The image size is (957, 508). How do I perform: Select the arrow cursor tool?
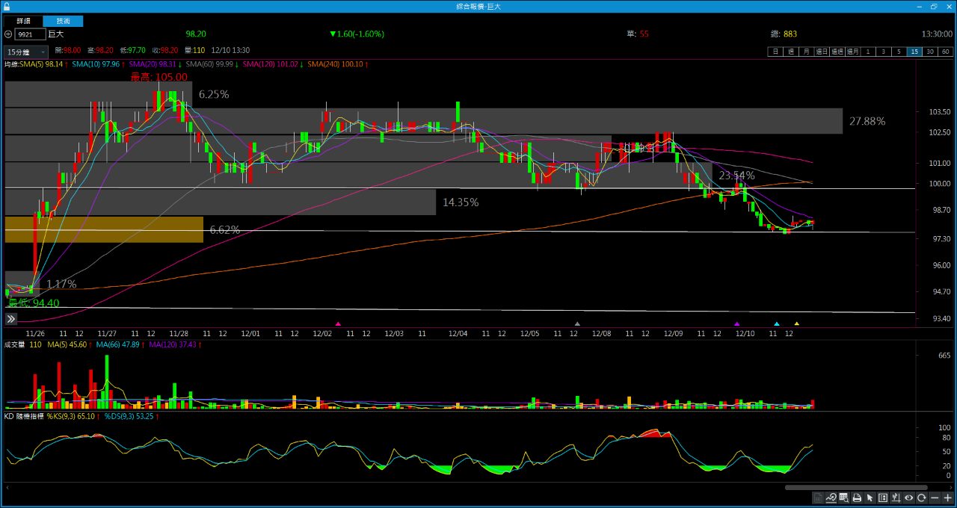(x=870, y=498)
